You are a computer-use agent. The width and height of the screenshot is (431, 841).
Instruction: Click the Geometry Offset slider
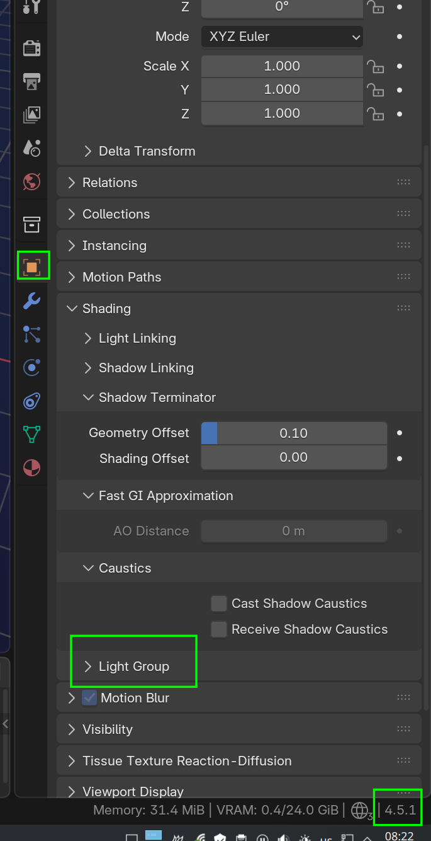click(x=294, y=433)
